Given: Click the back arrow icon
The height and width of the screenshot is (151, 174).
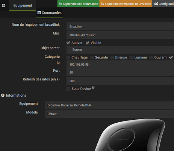Looking at the screenshot, I should 3,5.
